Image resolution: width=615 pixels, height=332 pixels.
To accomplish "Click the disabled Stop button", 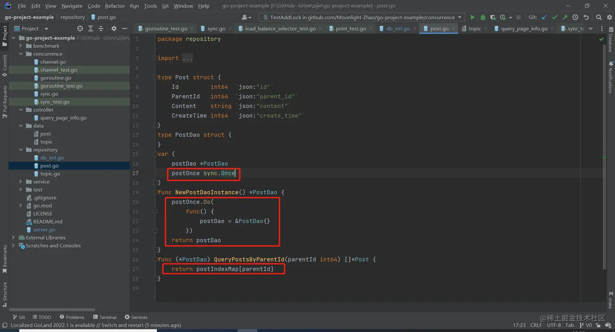I will pos(518,17).
